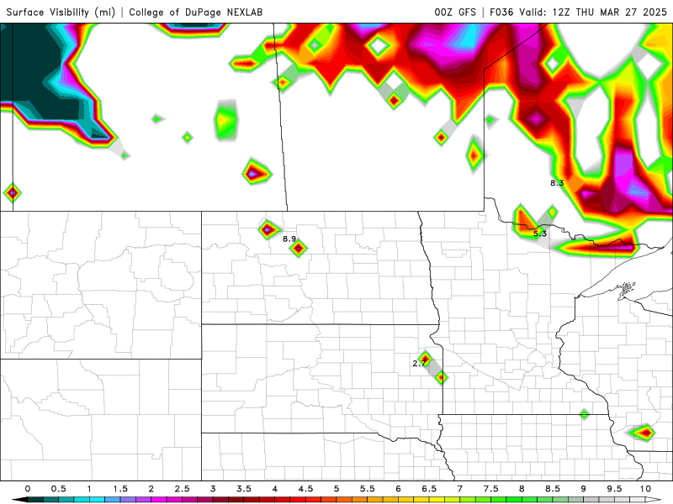Click the '5' label on color scale
The height and width of the screenshot is (504, 673).
click(336, 489)
